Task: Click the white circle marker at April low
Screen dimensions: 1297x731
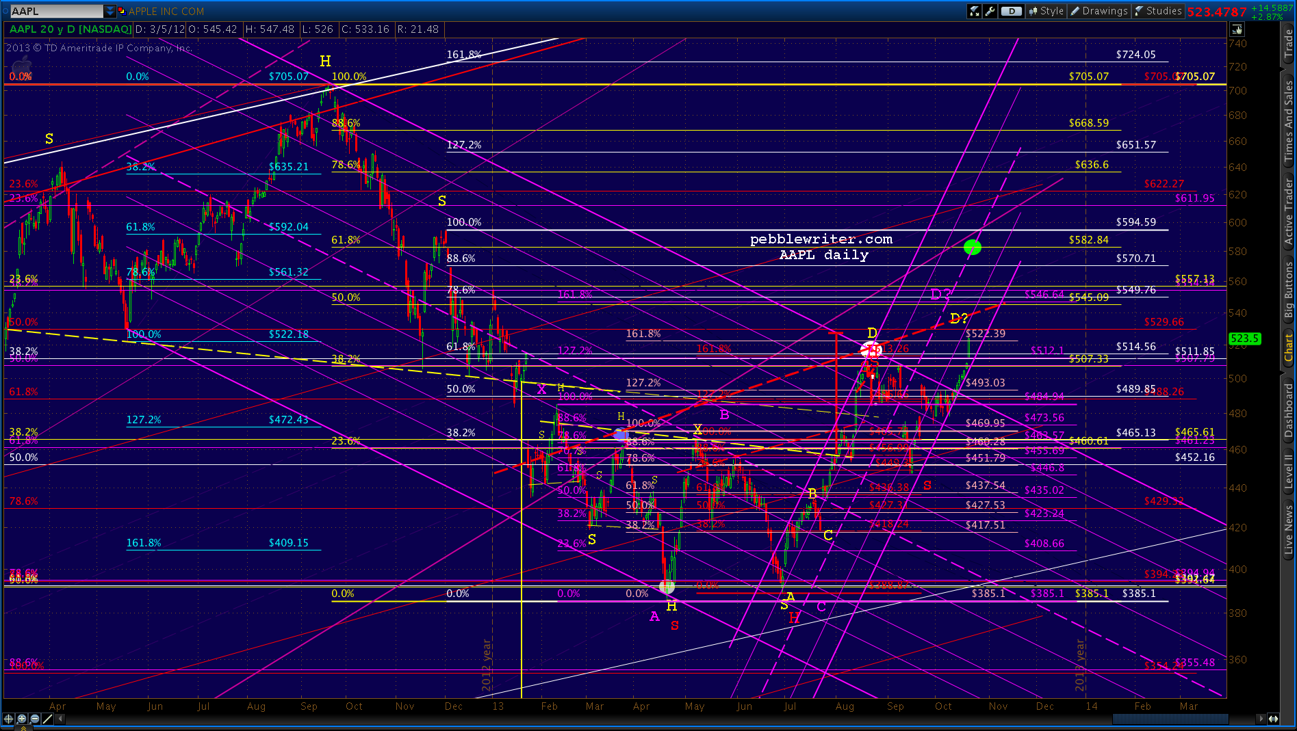Action: pos(667,587)
